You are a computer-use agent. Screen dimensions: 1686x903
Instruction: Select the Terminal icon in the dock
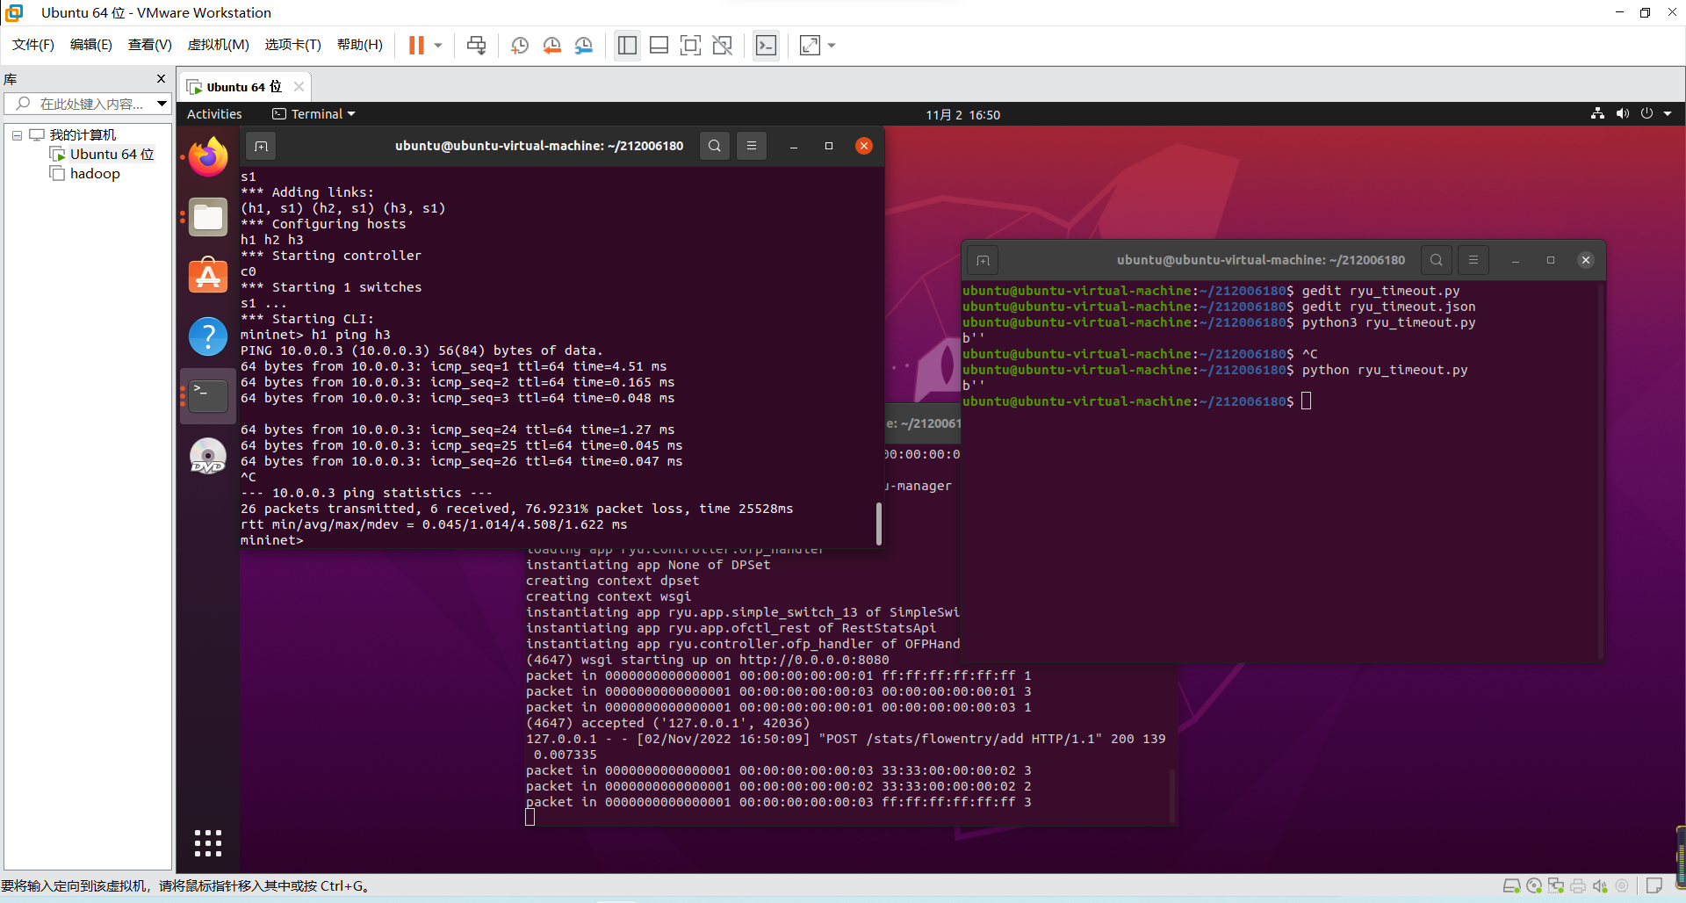click(208, 396)
